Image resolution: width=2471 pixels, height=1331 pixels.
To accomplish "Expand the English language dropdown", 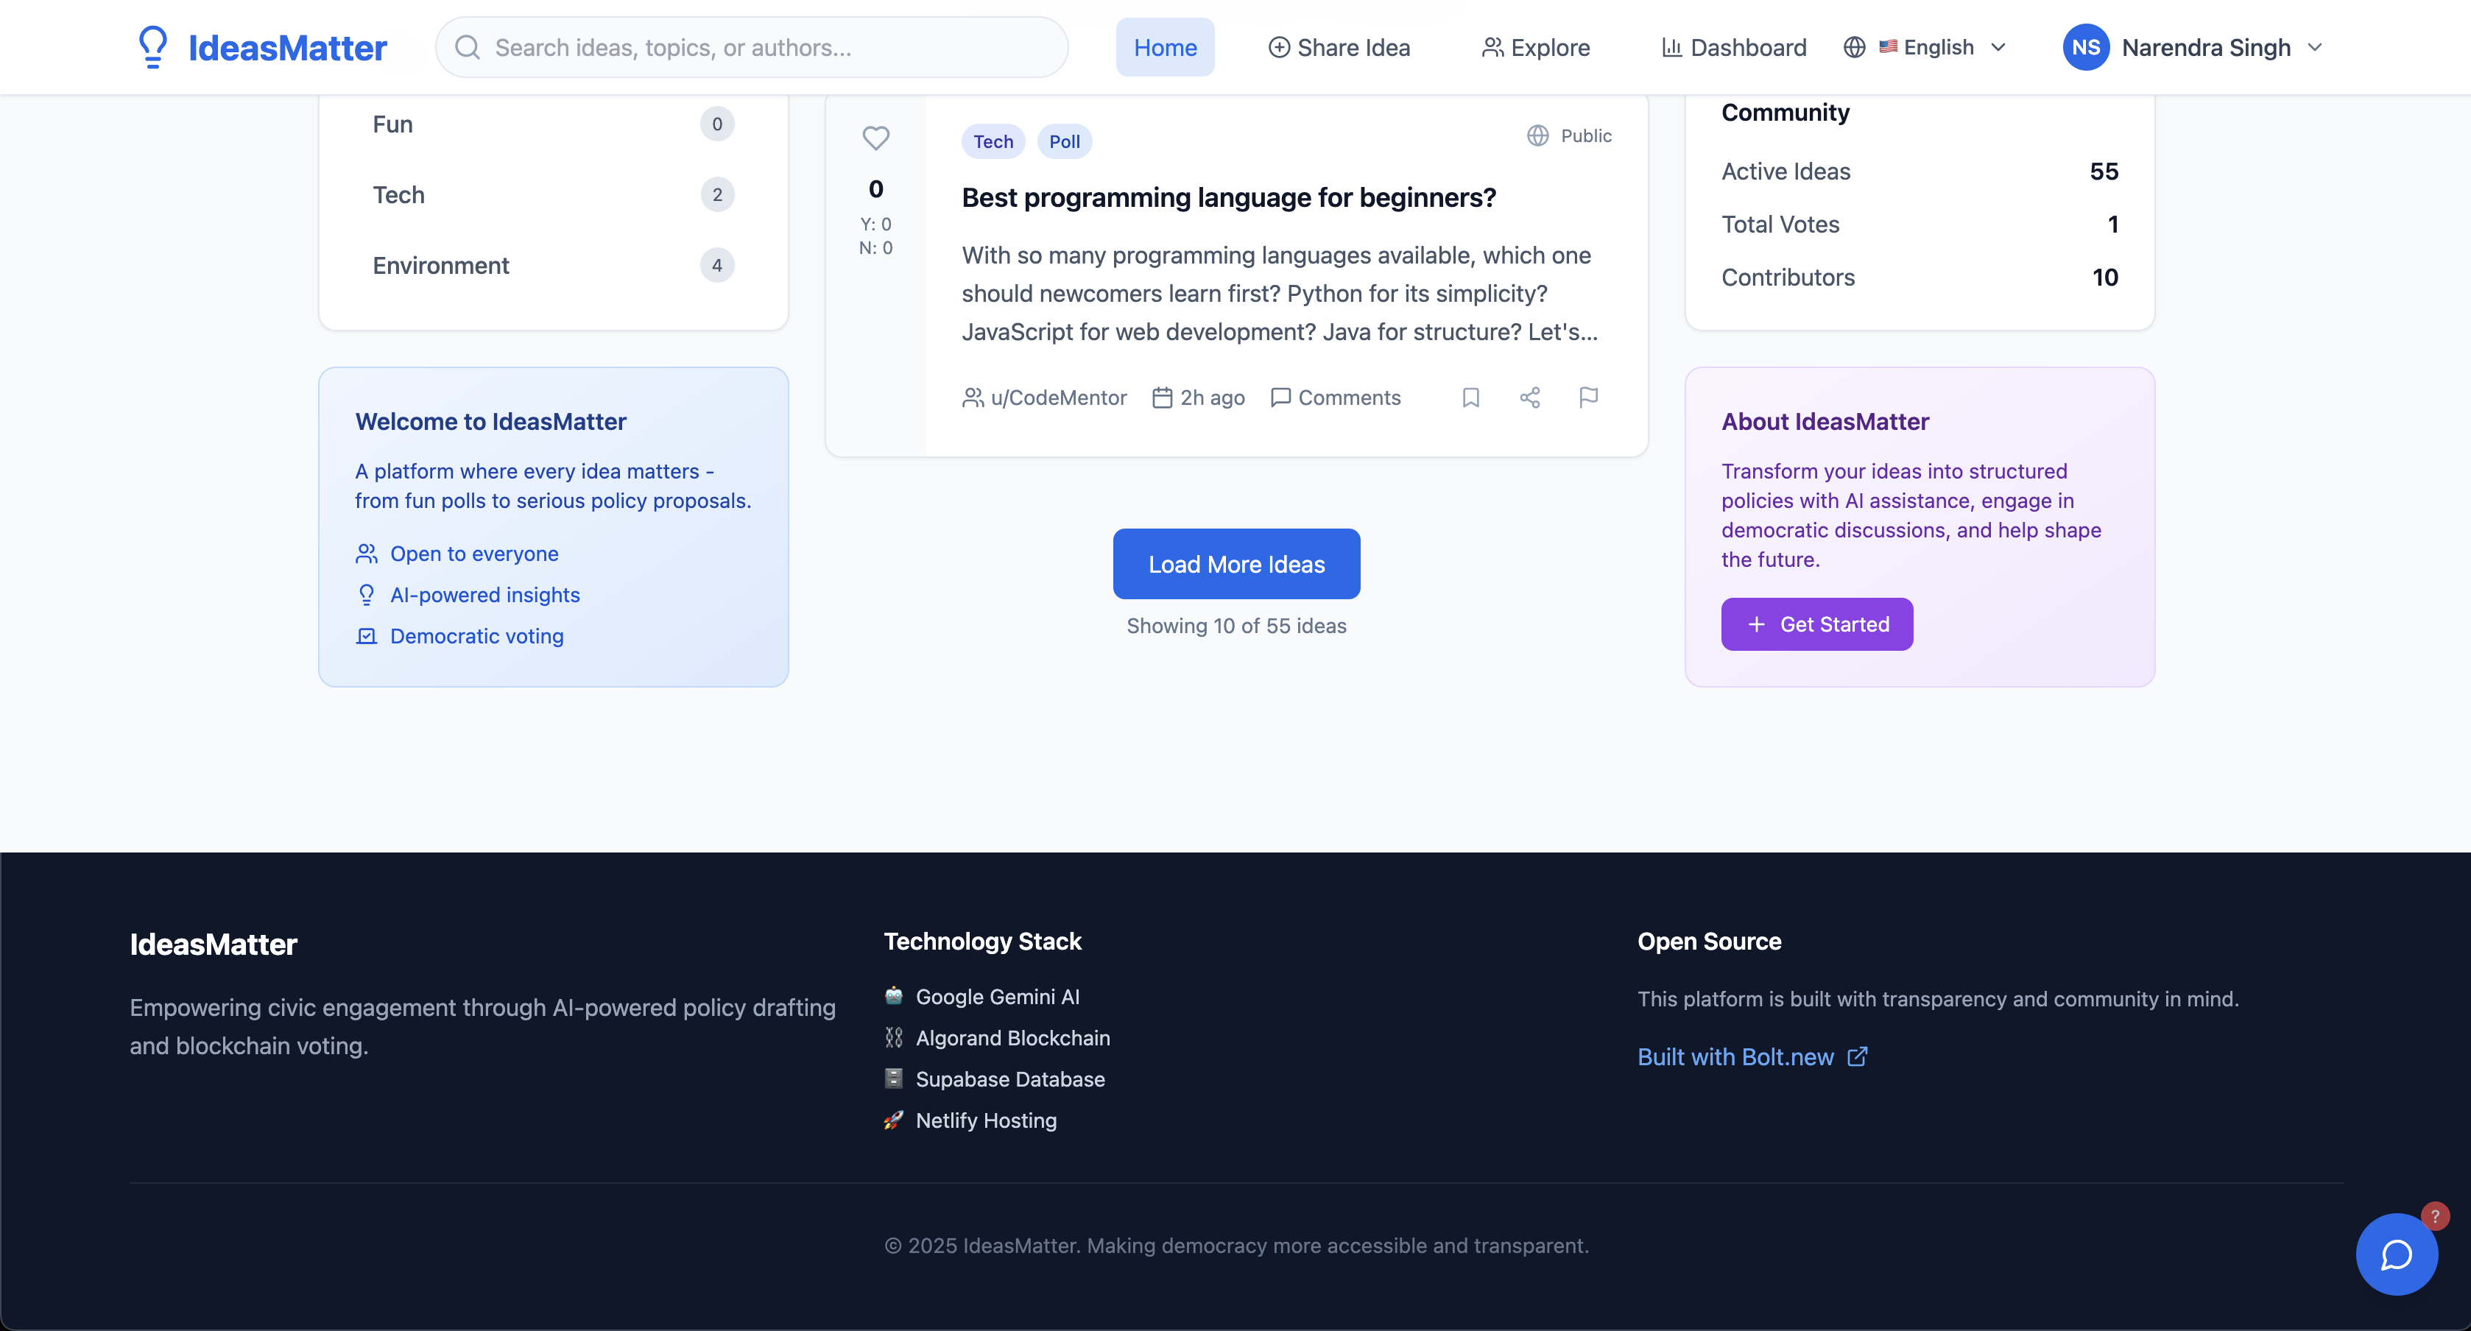I will 1998,47.
